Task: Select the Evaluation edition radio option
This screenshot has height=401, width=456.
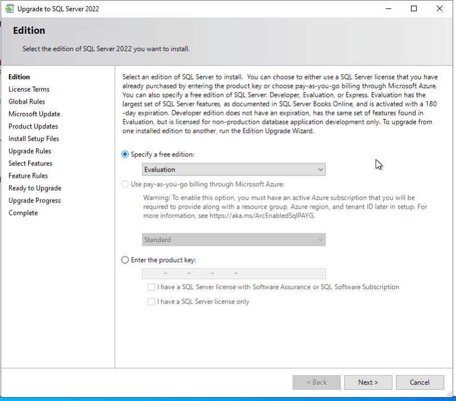Action: point(124,154)
